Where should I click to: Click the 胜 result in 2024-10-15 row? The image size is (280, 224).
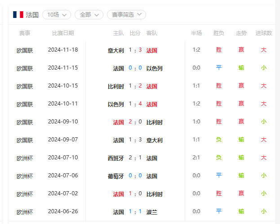click(x=218, y=86)
